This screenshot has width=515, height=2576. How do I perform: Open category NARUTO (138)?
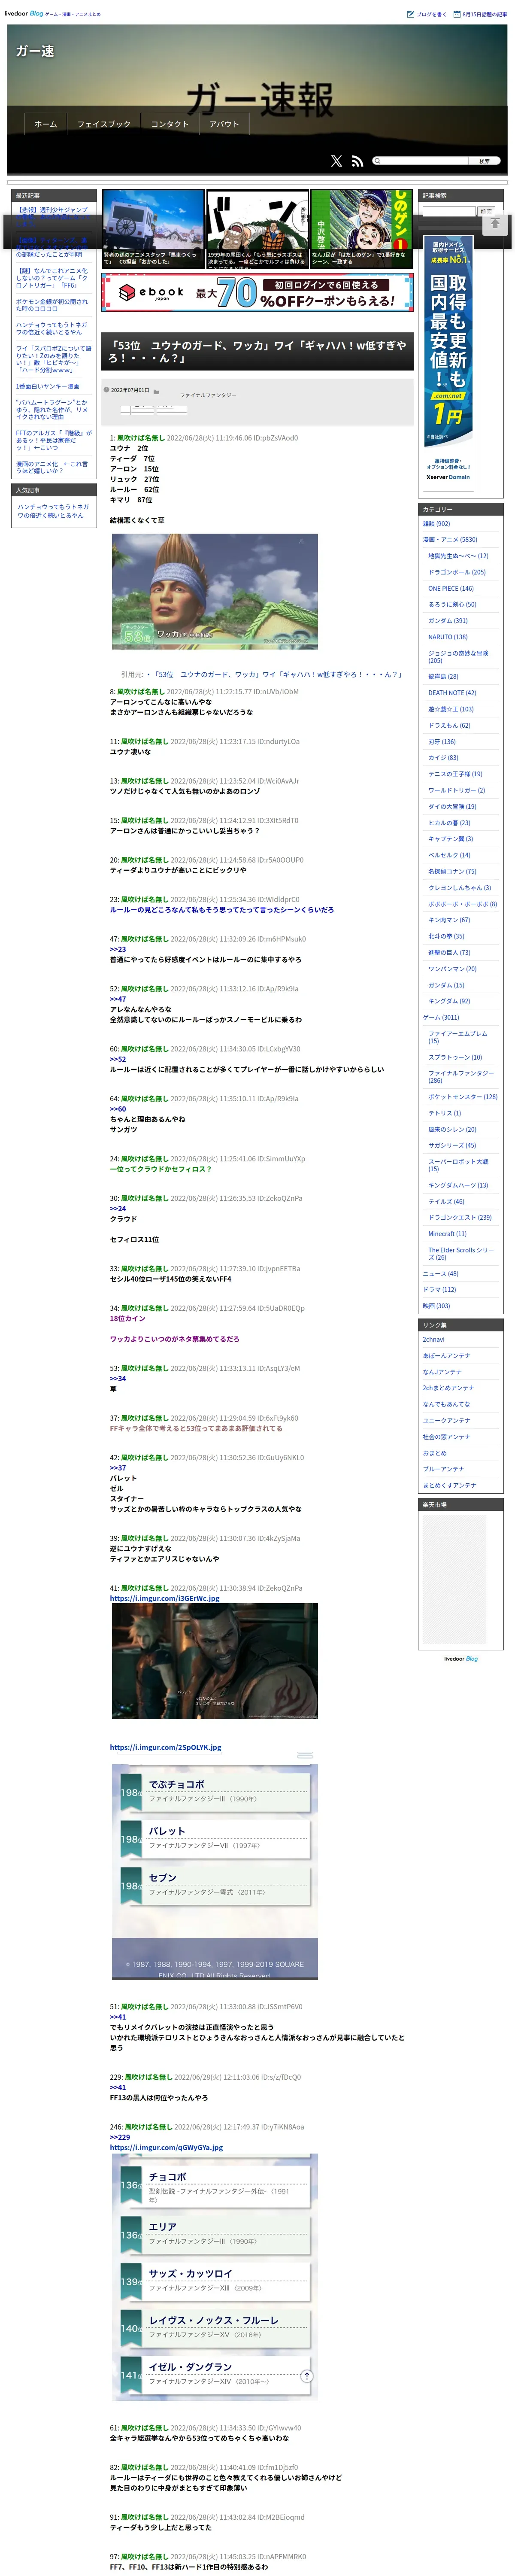448,637
